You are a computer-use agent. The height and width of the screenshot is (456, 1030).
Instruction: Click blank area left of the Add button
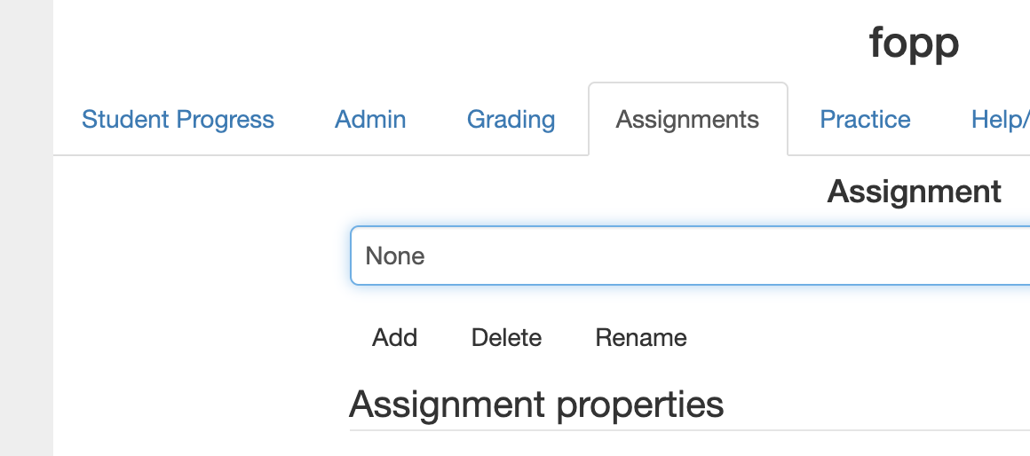[x=197, y=337]
